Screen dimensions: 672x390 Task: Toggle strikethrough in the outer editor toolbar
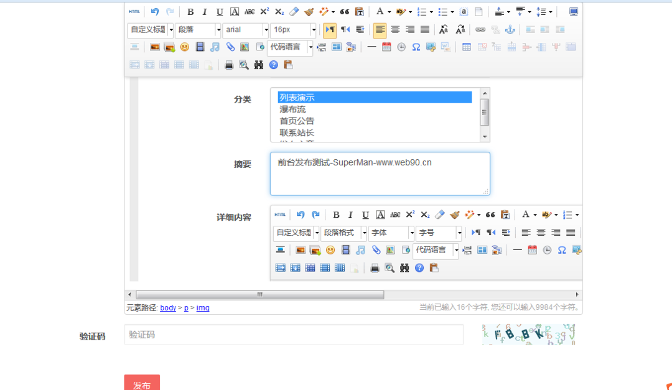[249, 12]
